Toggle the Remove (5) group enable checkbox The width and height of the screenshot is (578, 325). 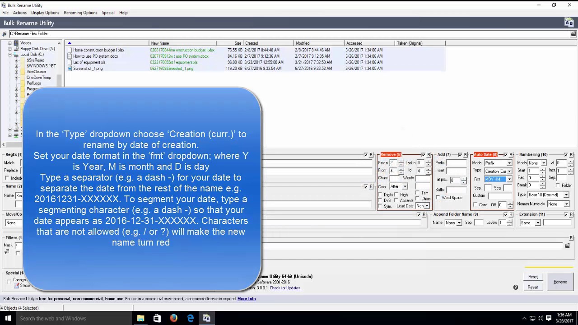[423, 155]
